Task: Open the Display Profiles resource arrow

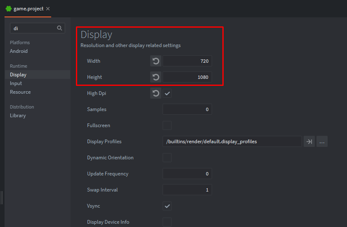Action: click(x=309, y=142)
